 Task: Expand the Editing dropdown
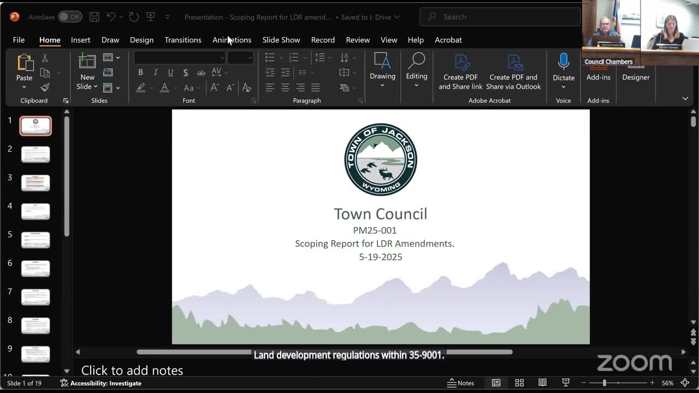click(416, 85)
